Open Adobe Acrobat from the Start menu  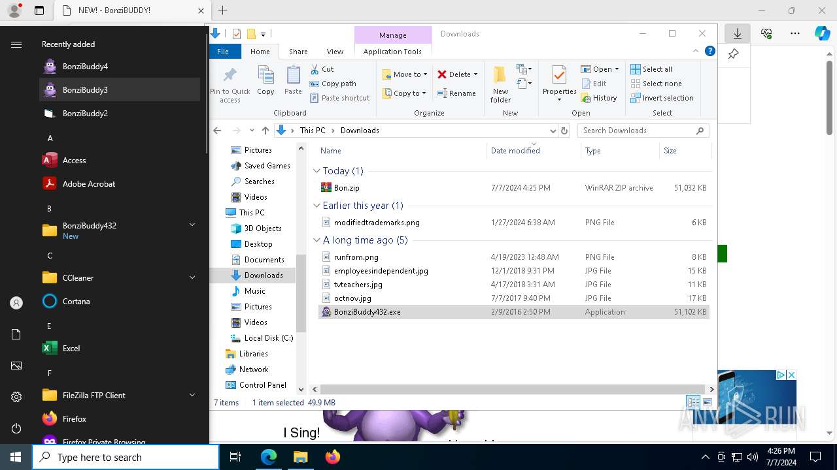[120, 184]
